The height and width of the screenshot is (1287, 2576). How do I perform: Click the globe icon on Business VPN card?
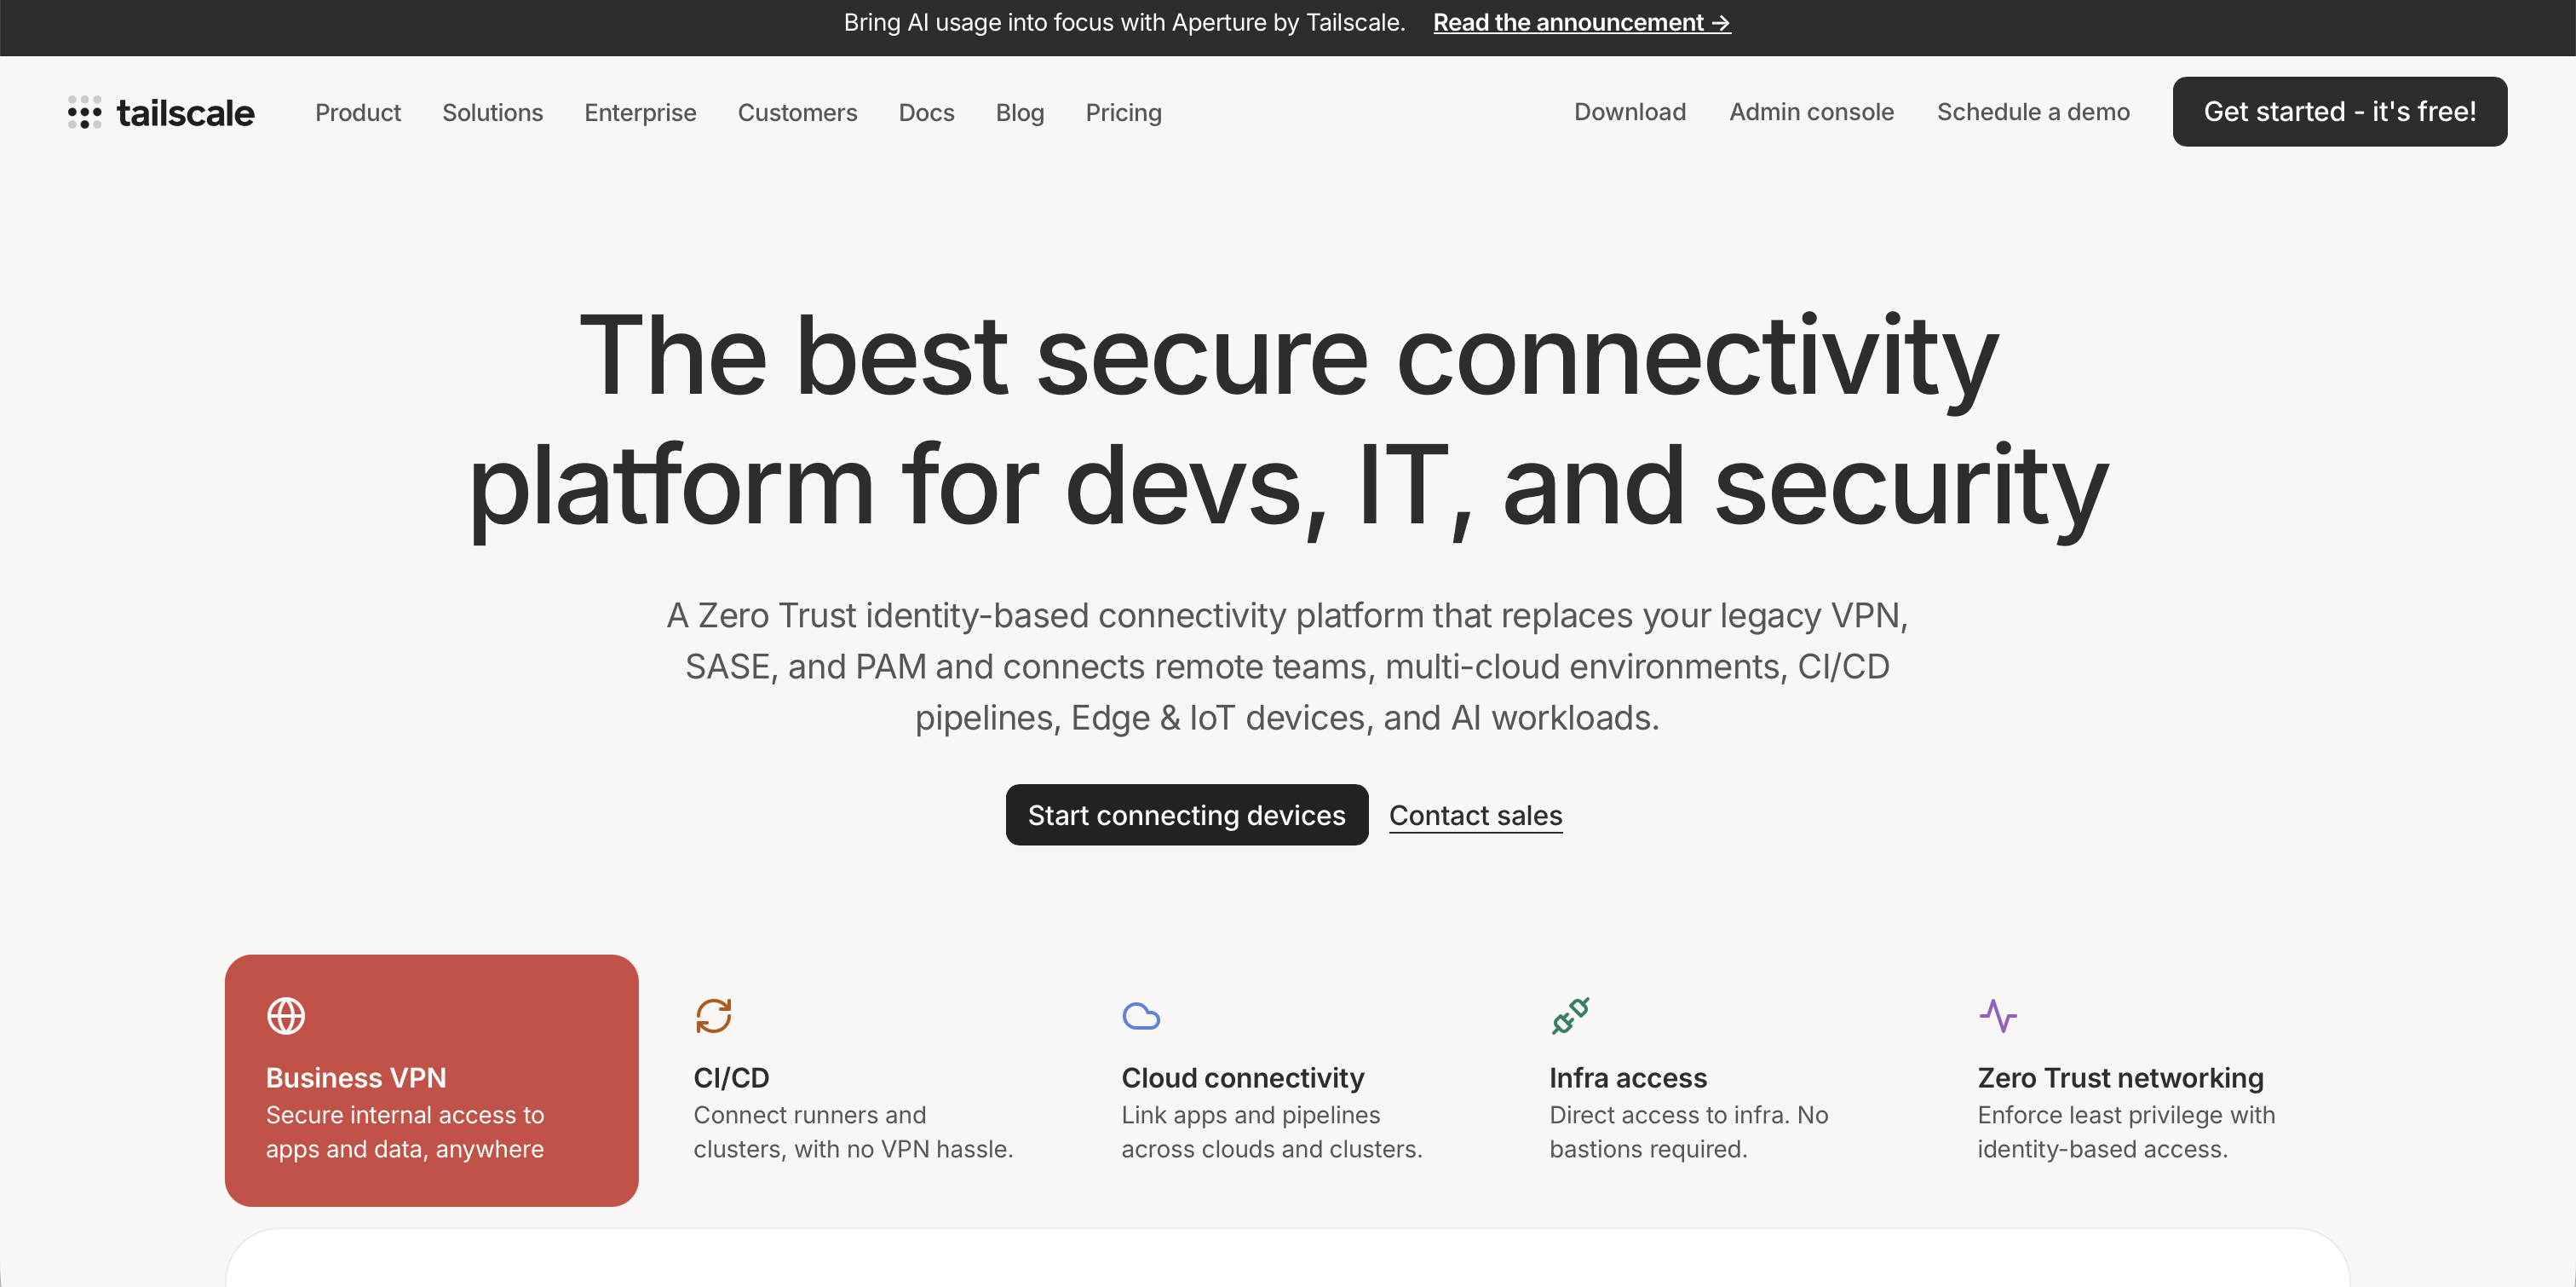coord(286,1016)
